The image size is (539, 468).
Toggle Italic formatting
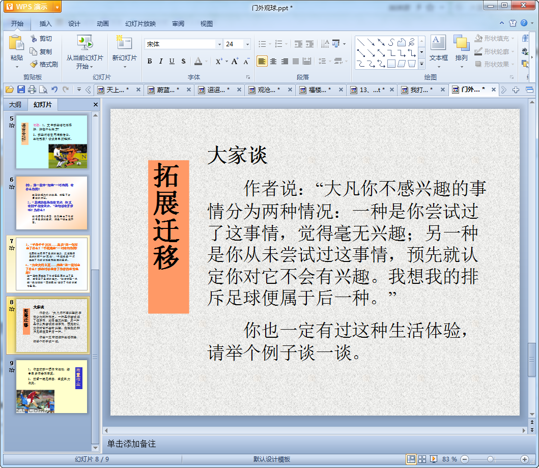tap(160, 61)
